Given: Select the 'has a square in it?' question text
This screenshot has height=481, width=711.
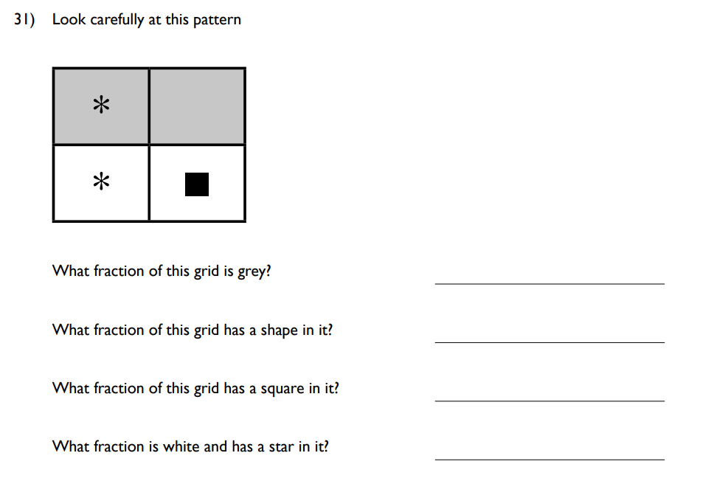Looking at the screenshot, I should (195, 388).
